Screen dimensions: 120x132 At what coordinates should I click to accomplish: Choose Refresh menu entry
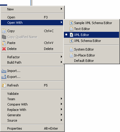point(32,85)
